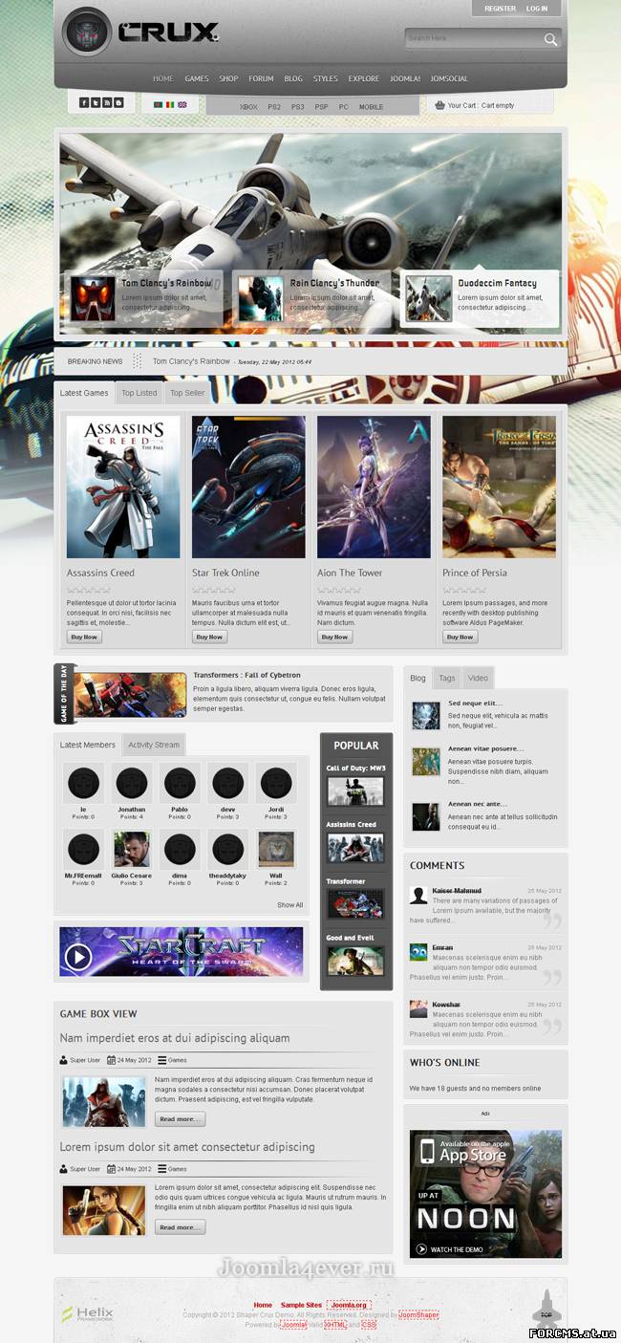Click Buy Now for Assassins Creed

84,637
